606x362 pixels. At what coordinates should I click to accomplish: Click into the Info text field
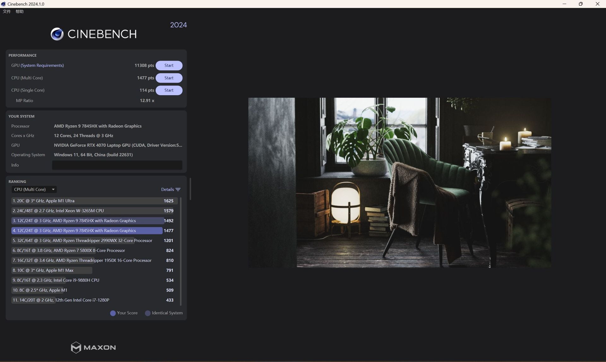tap(117, 165)
